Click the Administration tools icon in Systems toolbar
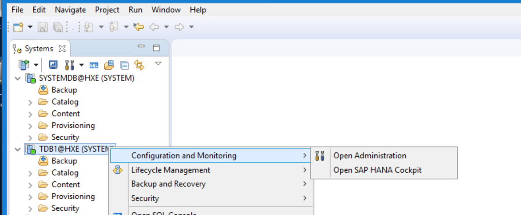 (69, 65)
